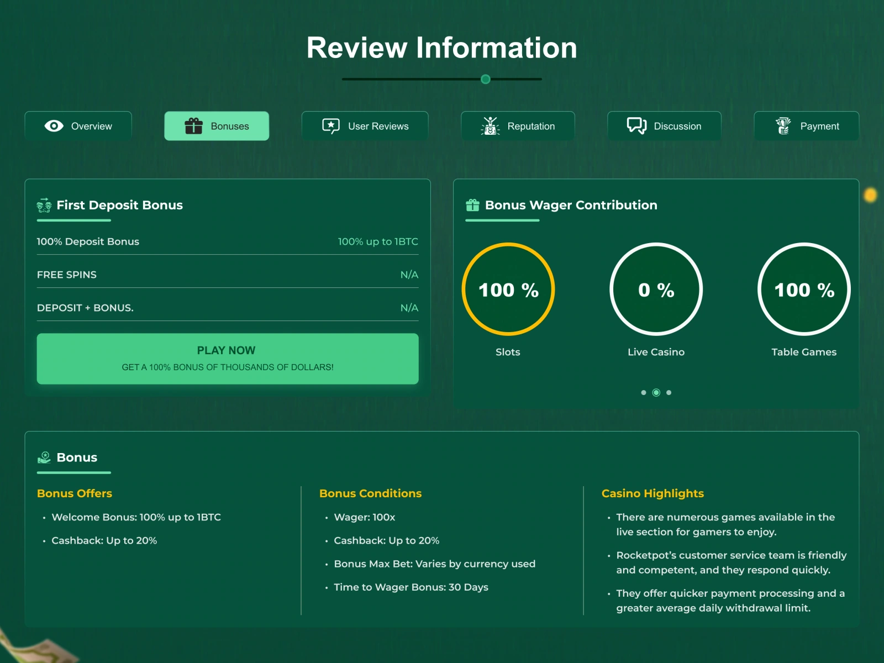Click 'Cashback: Up to 20%' under Bonus Offers

click(104, 540)
